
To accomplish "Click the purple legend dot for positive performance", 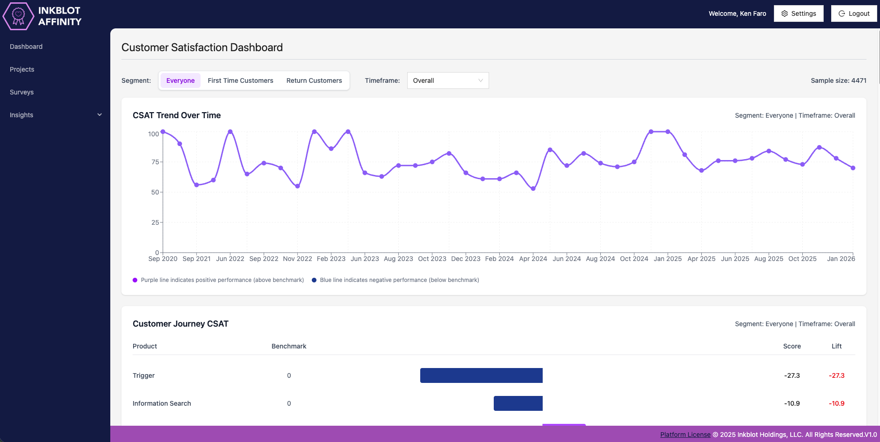I will click(135, 280).
